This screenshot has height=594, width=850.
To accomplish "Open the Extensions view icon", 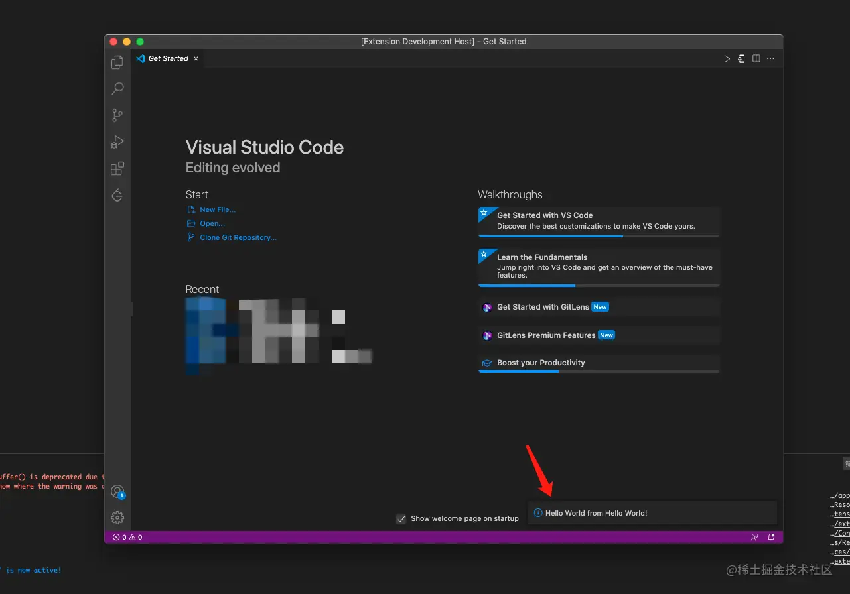I will tap(117, 168).
